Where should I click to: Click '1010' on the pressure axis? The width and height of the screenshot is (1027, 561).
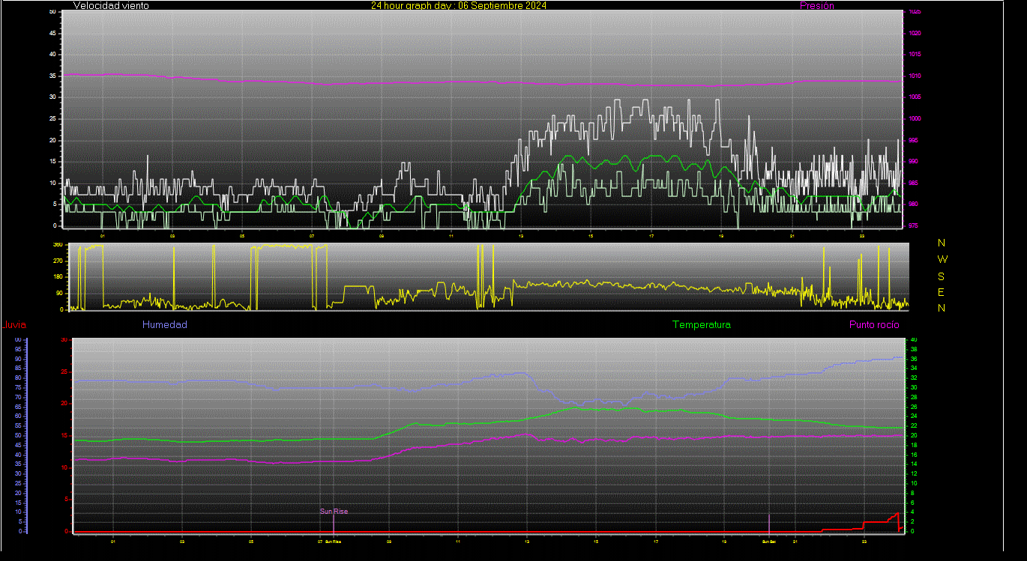(914, 76)
